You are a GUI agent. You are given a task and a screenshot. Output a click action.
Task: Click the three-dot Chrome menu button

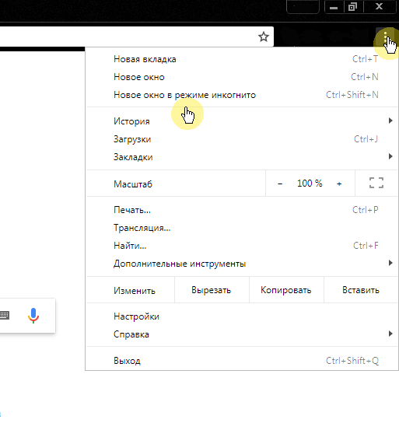385,37
